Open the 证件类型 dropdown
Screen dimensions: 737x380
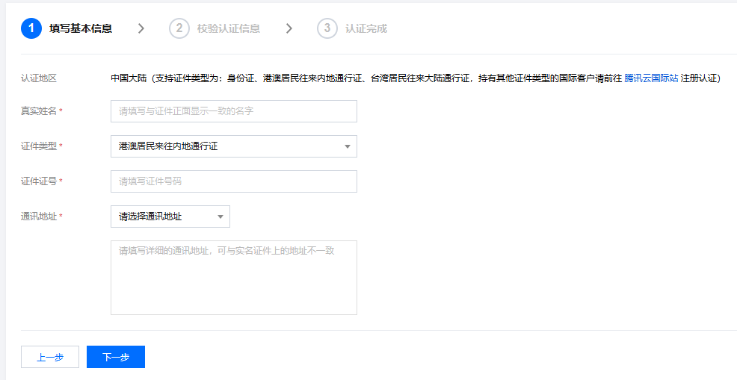click(x=234, y=146)
